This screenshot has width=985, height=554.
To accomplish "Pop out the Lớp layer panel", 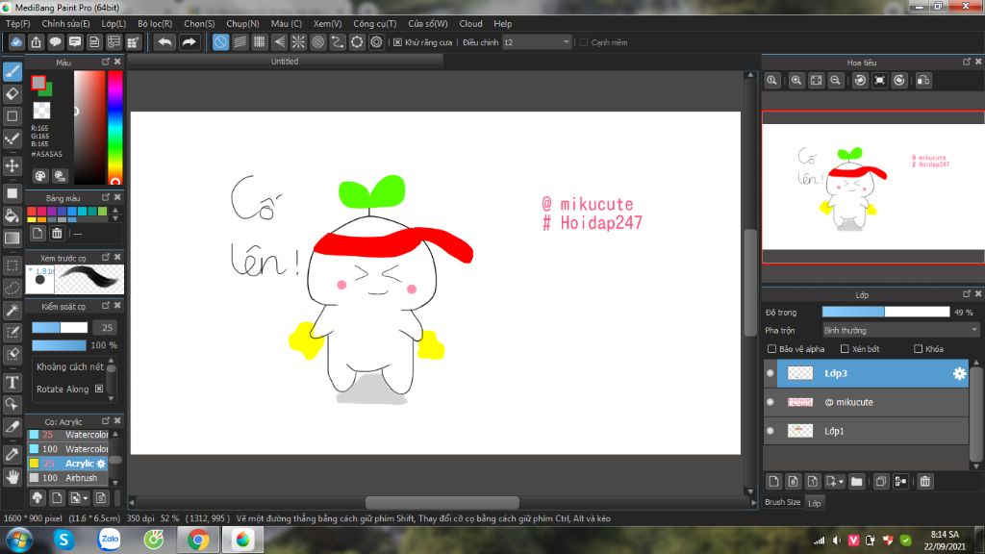I will (966, 294).
